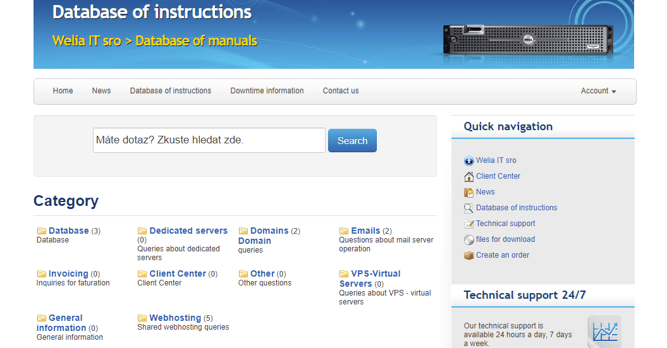Select Database of instructions in navigation bar
The height and width of the screenshot is (348, 667).
point(171,91)
